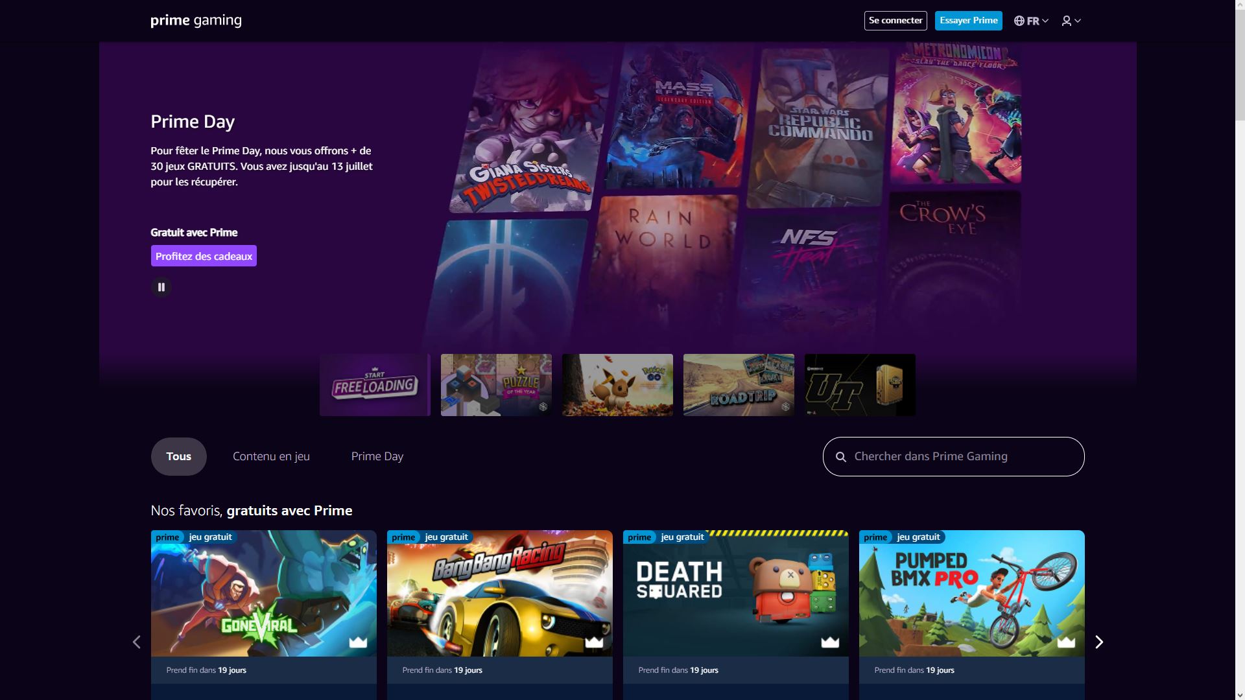Open the language selector globe icon
The height and width of the screenshot is (700, 1245).
coord(1020,20)
